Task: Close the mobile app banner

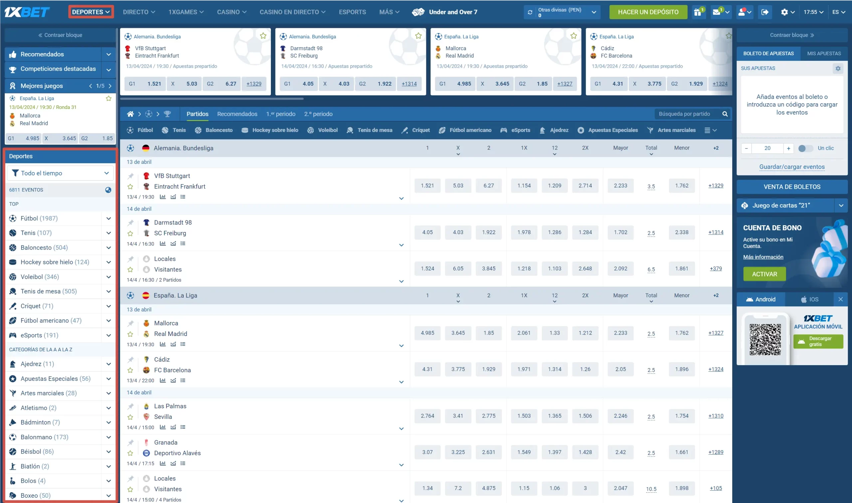Action: click(x=840, y=299)
